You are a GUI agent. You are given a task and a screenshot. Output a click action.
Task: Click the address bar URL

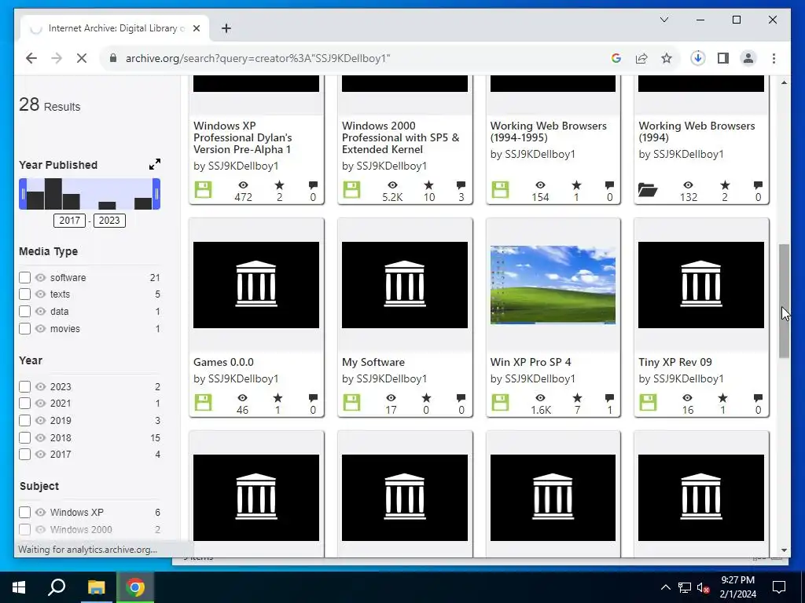click(258, 58)
